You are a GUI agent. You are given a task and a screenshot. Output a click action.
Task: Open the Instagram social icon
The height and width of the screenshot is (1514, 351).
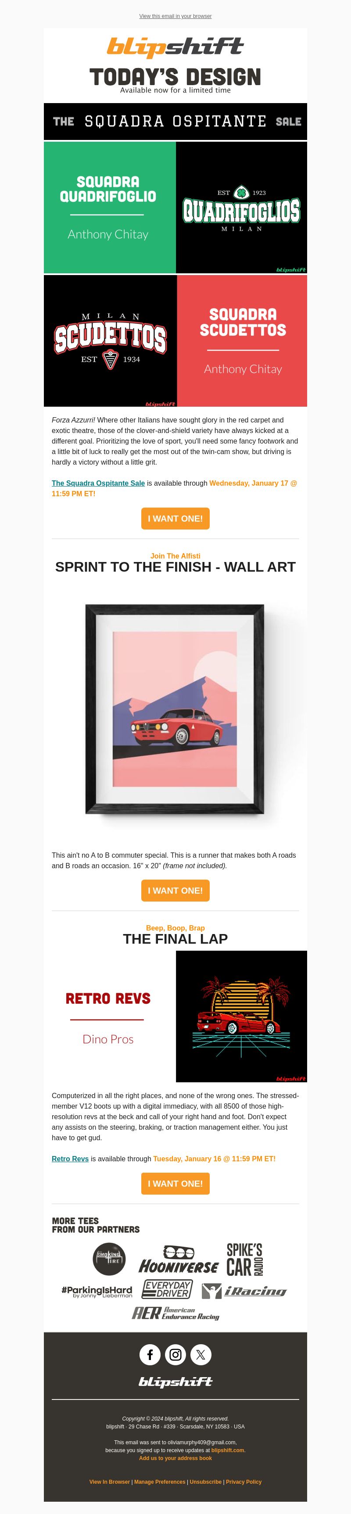pyautogui.click(x=175, y=1355)
